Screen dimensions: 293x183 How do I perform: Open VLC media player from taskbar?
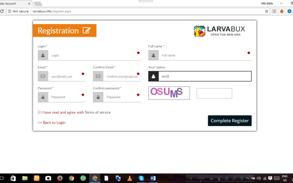pyautogui.click(x=129, y=178)
